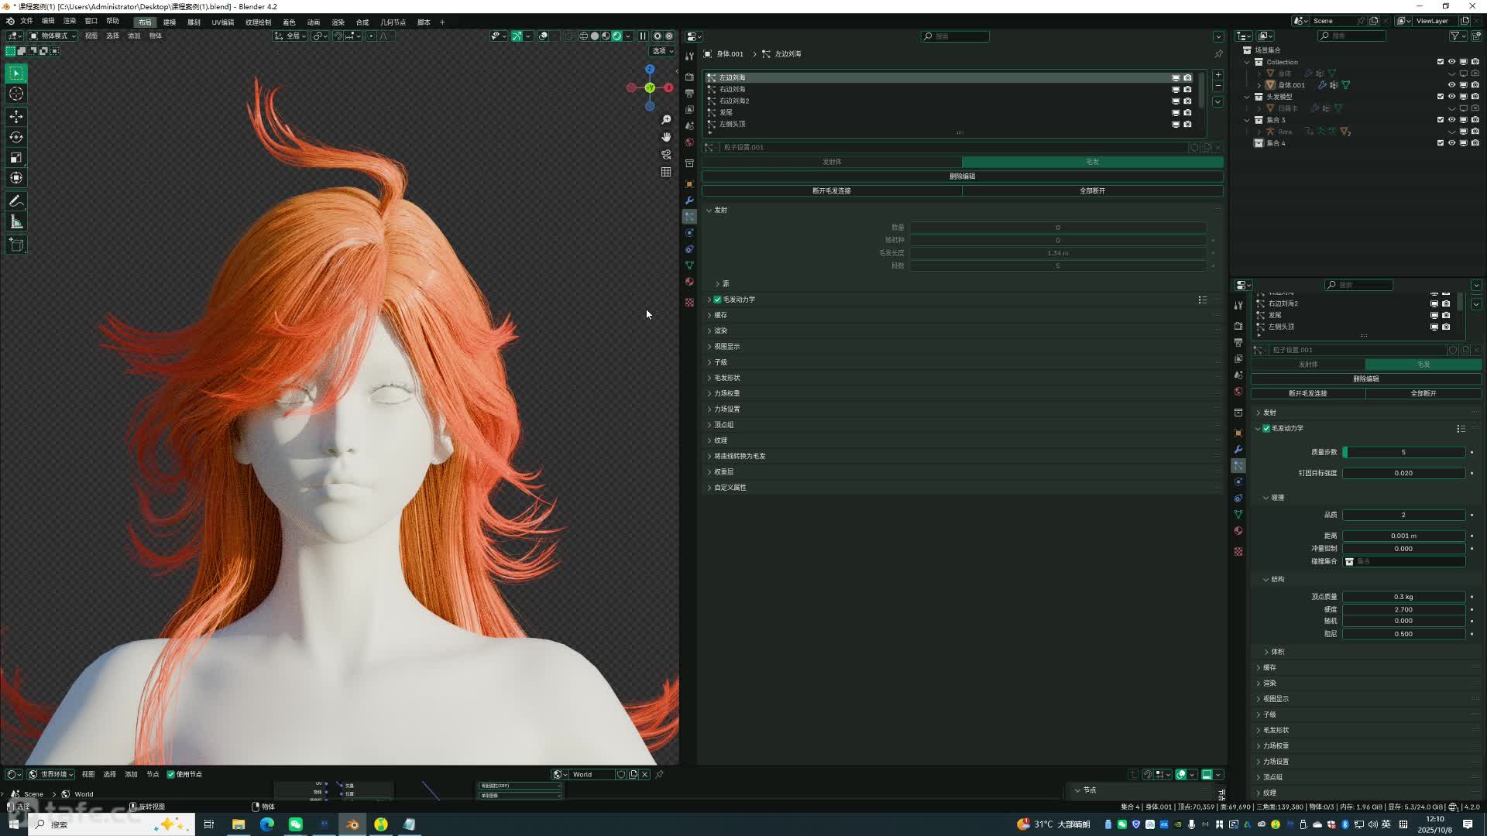
Task: Select the Scale tool
Action: click(16, 158)
